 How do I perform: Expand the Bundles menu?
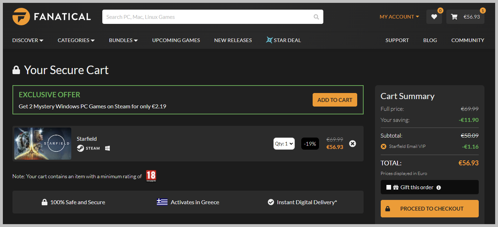(123, 40)
